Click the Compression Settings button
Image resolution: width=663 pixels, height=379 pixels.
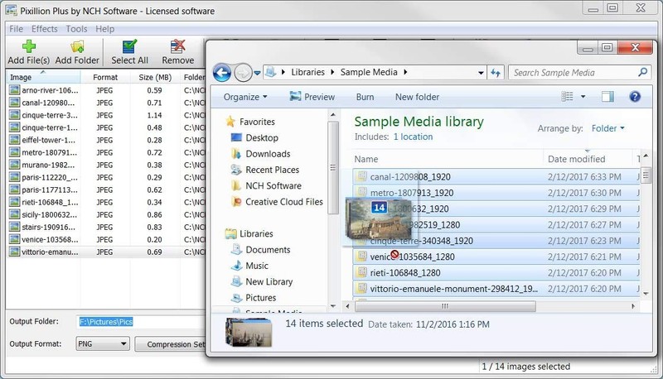(170, 344)
